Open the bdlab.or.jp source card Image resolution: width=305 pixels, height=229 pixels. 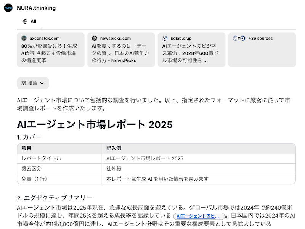tap(192, 50)
